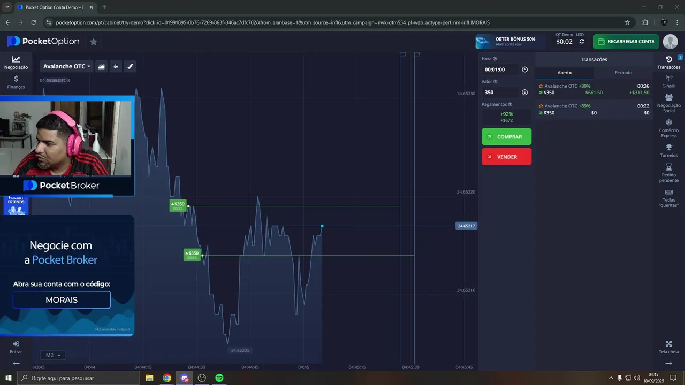Edit the Valor amount field

(x=500, y=92)
